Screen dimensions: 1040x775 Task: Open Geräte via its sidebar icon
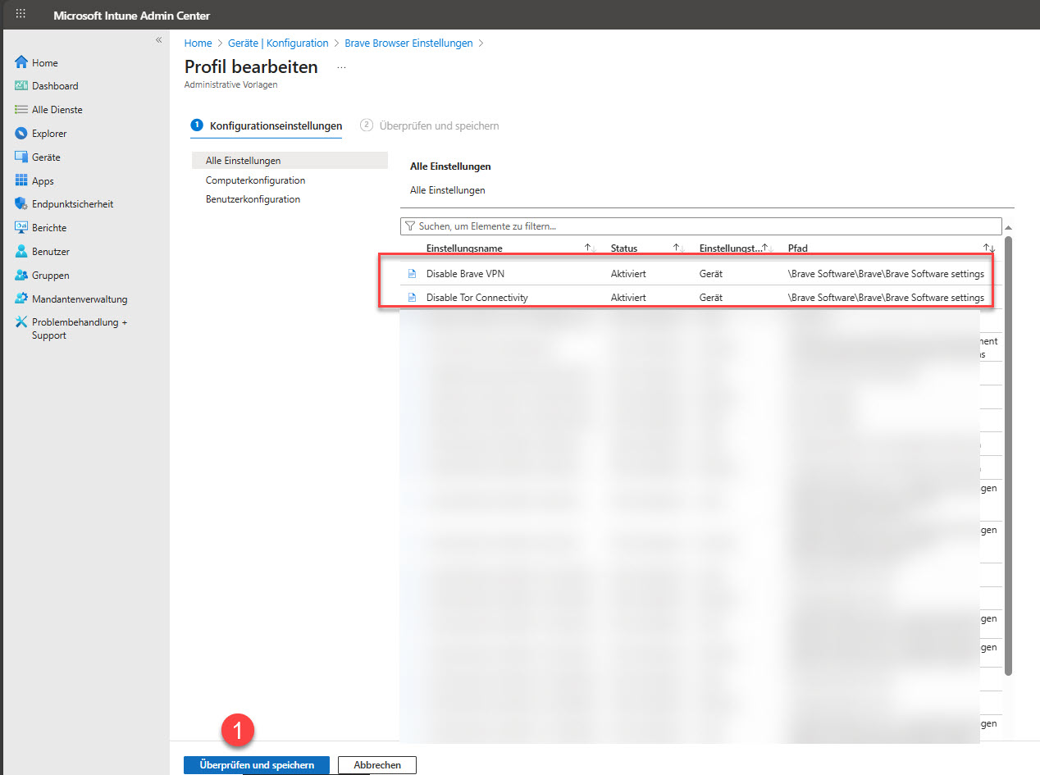(21, 157)
